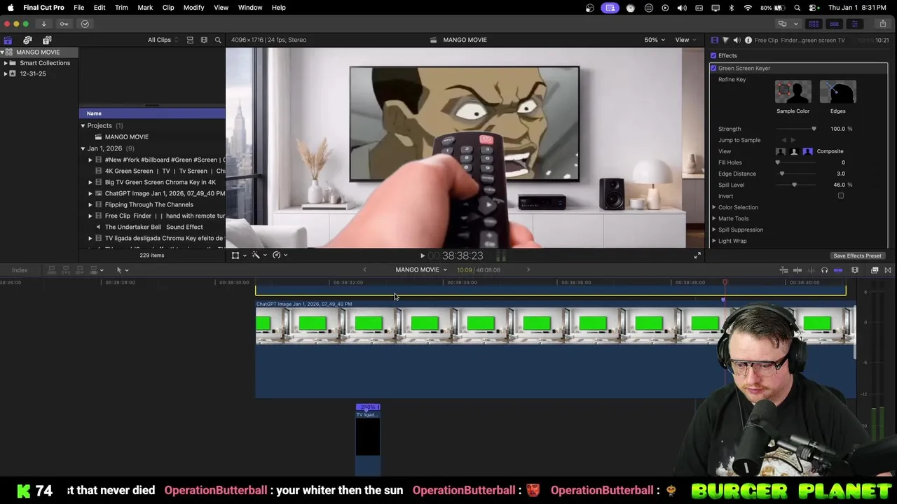The height and width of the screenshot is (504, 897).
Task: Open the Clip menu
Action: pos(168,8)
